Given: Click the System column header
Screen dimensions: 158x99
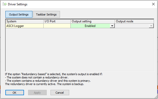Looking at the screenshot, I should 25,21.
